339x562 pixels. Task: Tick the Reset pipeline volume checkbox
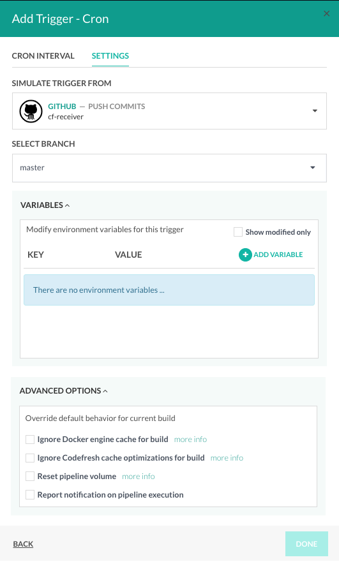coord(30,477)
